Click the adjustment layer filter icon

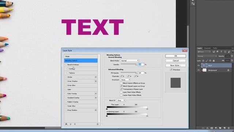click(218, 52)
